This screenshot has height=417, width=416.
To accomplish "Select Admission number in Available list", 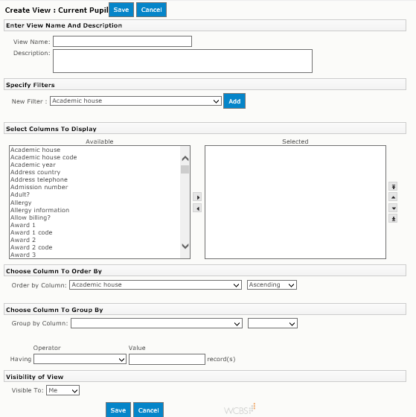I will pos(39,187).
